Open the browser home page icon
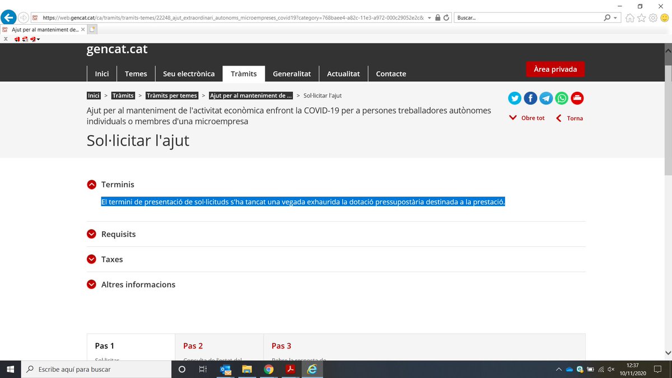Image resolution: width=672 pixels, height=378 pixels. click(630, 18)
